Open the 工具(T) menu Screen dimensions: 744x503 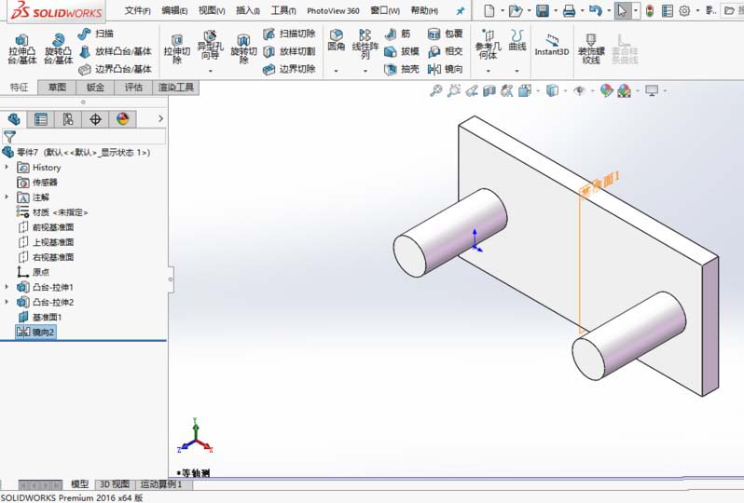pos(283,10)
